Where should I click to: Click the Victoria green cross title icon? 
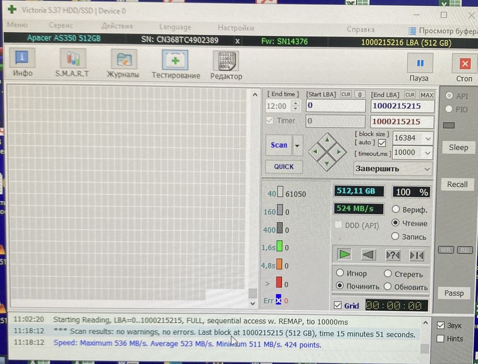pyautogui.click(x=12, y=9)
